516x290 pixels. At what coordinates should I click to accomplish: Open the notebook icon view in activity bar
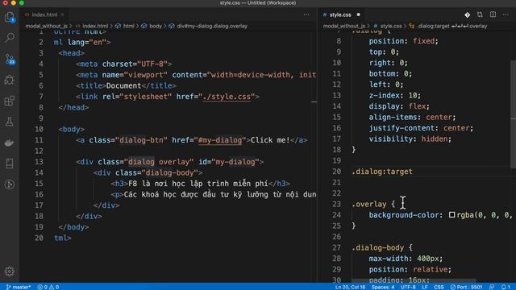10,164
